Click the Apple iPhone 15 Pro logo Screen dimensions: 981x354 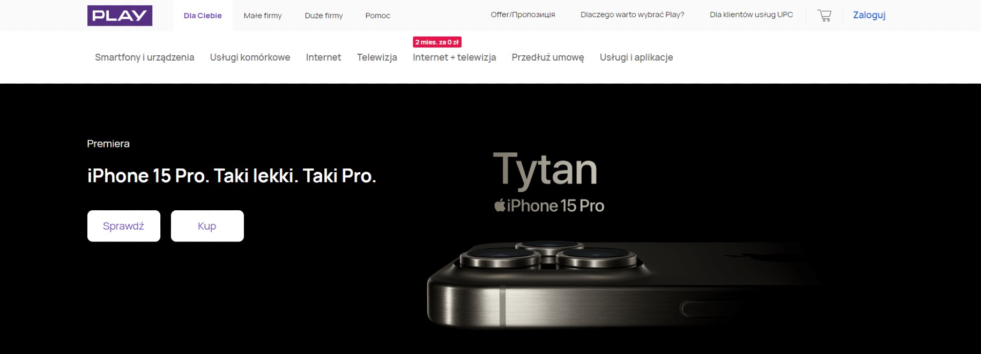549,205
